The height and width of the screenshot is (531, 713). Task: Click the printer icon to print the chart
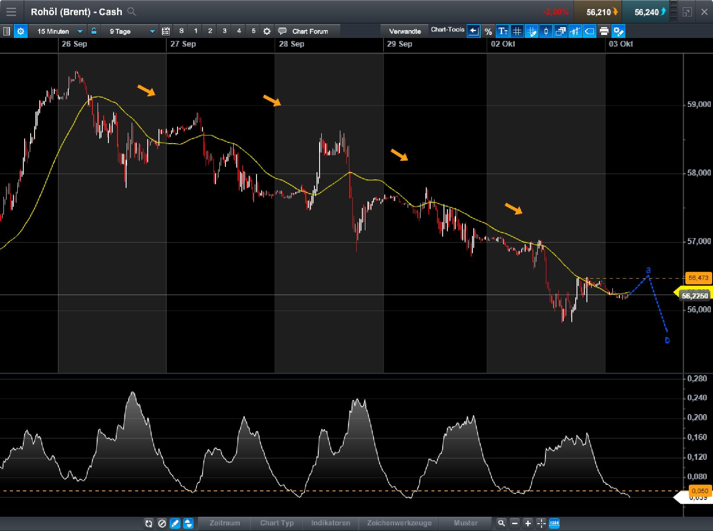(604, 31)
